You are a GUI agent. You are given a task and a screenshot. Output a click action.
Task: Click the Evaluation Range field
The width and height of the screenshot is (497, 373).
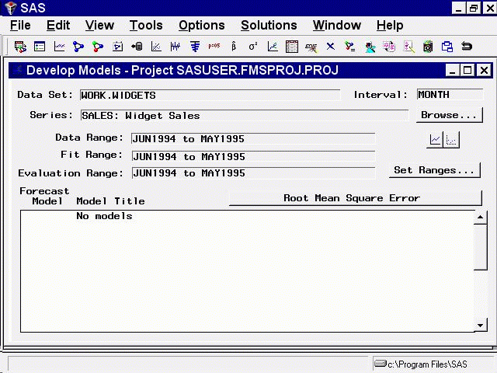coord(253,173)
